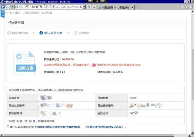Open 中国建设银行小微企业快贷借款合同 link
This screenshot has width=194, height=137.
click(58, 127)
